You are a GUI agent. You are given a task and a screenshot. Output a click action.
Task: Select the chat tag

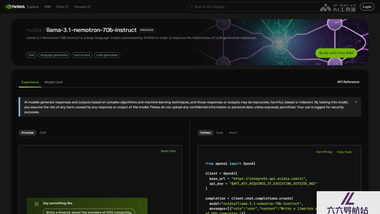coord(31,55)
